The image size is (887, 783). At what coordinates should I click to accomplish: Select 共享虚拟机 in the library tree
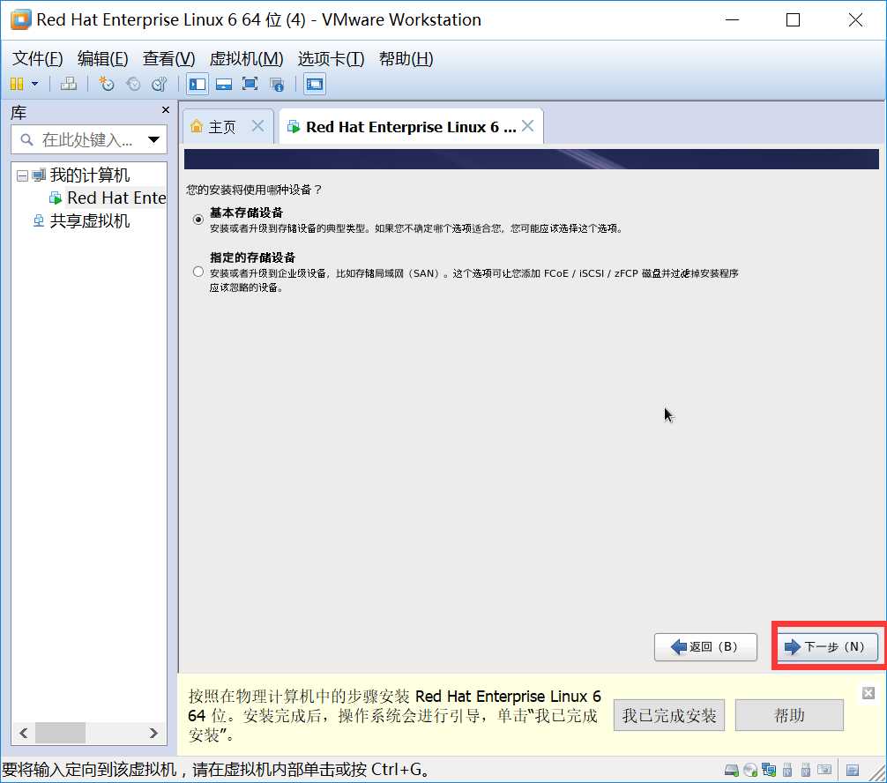[x=89, y=220]
